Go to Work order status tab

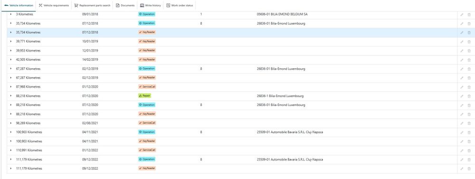pyautogui.click(x=180, y=5)
